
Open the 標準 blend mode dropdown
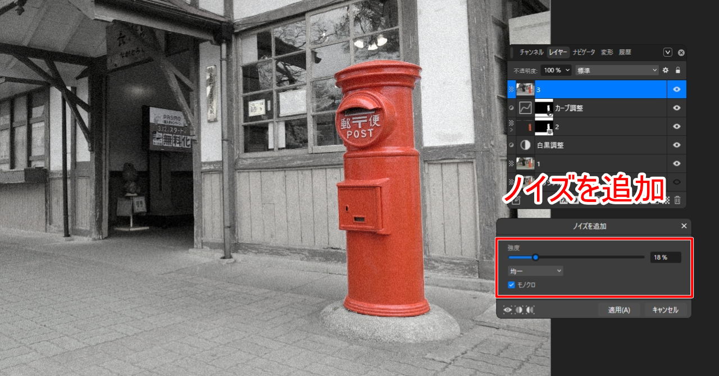tap(616, 70)
